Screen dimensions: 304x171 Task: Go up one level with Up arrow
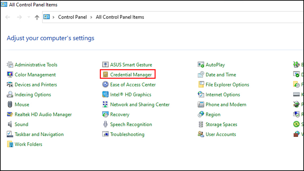[37, 17]
